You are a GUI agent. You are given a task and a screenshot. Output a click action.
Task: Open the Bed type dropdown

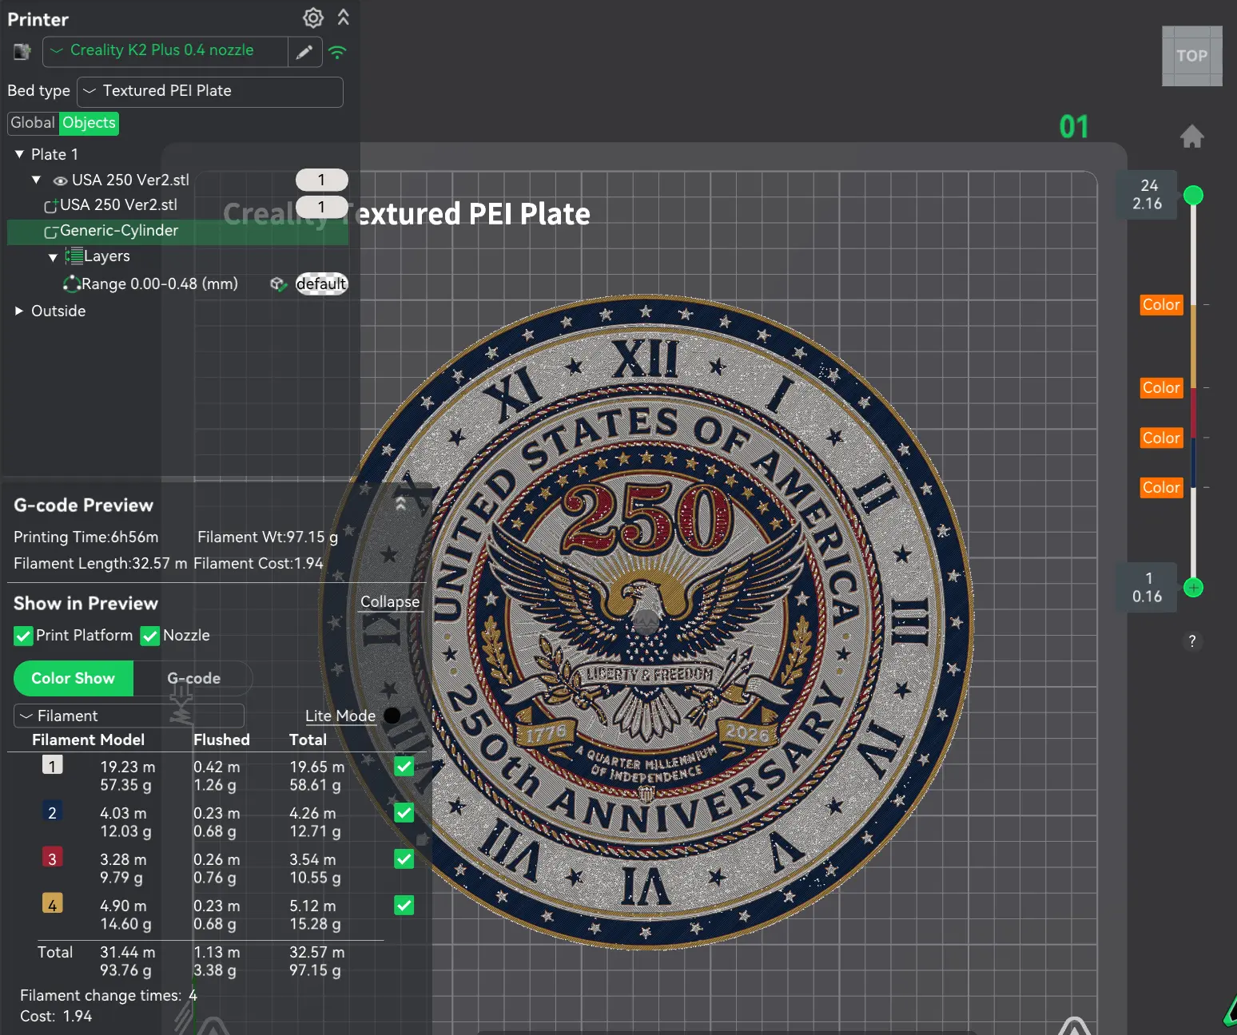point(210,91)
